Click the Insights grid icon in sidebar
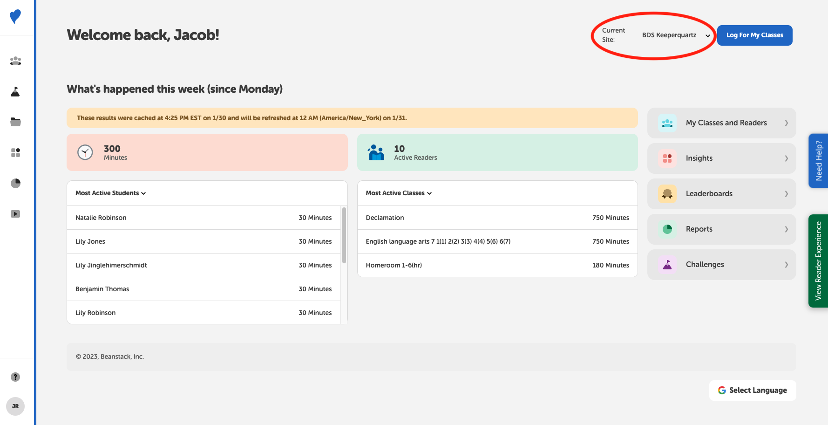The height and width of the screenshot is (425, 828). (15, 152)
